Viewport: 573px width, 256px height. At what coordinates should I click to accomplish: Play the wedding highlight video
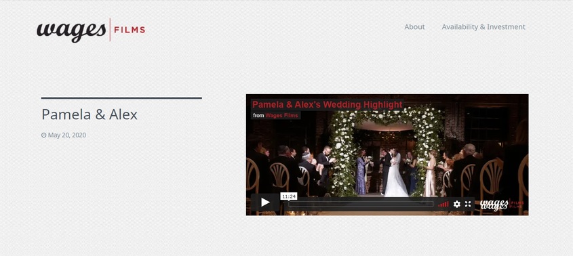click(x=265, y=202)
